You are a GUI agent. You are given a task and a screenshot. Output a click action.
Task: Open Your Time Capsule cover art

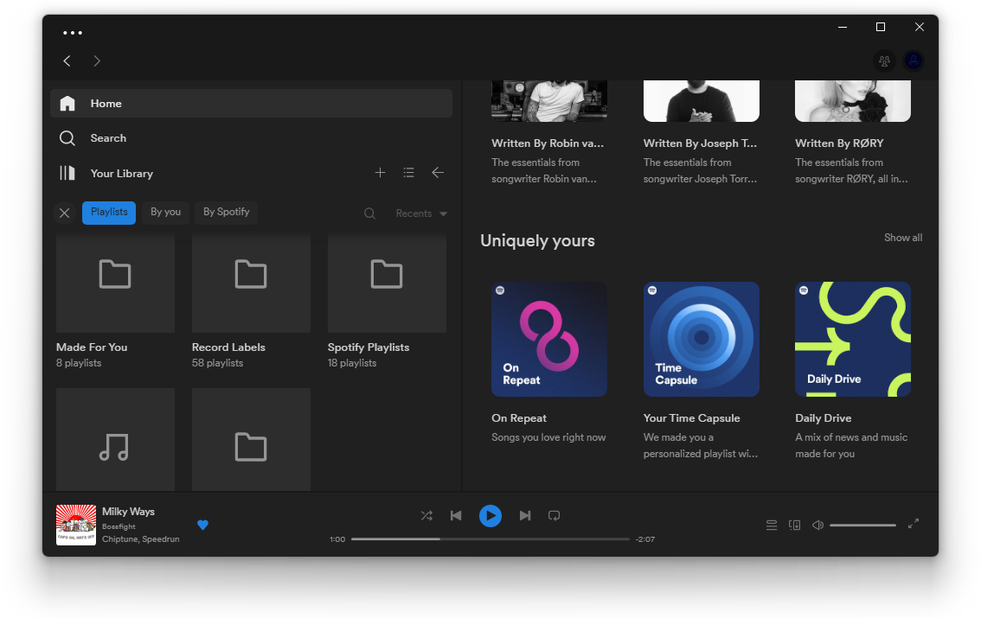(702, 340)
